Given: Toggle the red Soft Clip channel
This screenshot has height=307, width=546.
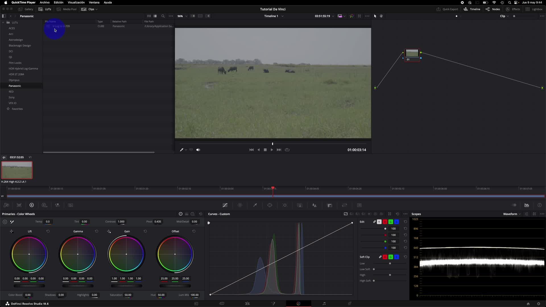Looking at the screenshot, I should tap(385, 257).
